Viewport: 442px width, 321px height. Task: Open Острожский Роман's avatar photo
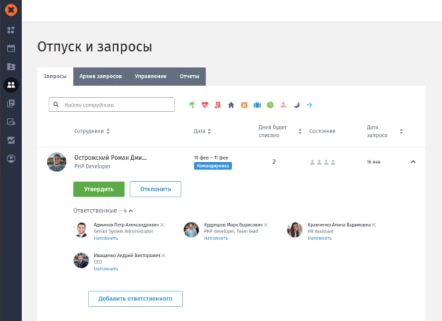point(57,162)
